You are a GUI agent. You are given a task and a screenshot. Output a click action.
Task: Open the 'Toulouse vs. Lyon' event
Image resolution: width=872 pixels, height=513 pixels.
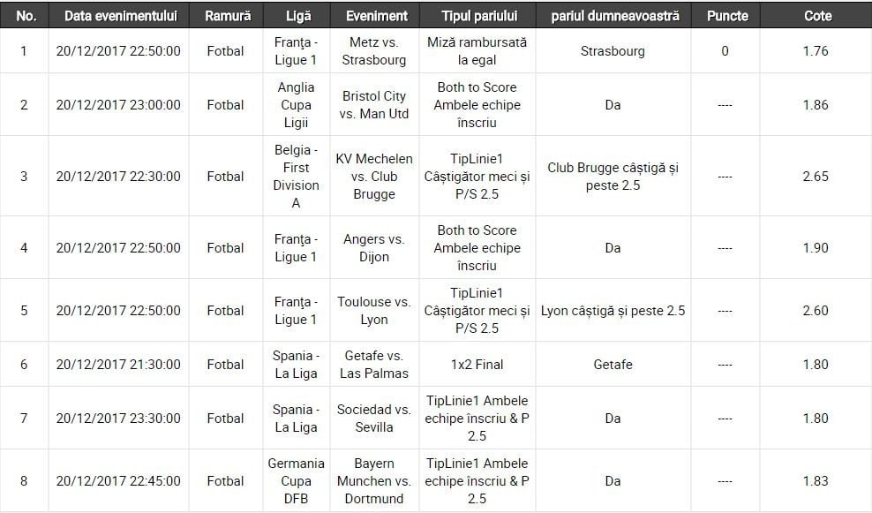point(374,311)
